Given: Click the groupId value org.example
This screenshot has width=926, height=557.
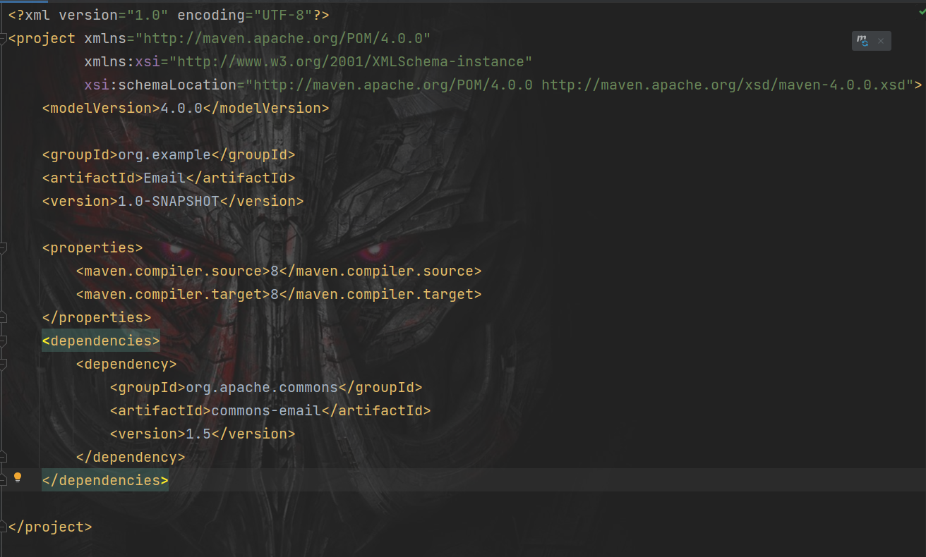Looking at the screenshot, I should 164,154.
